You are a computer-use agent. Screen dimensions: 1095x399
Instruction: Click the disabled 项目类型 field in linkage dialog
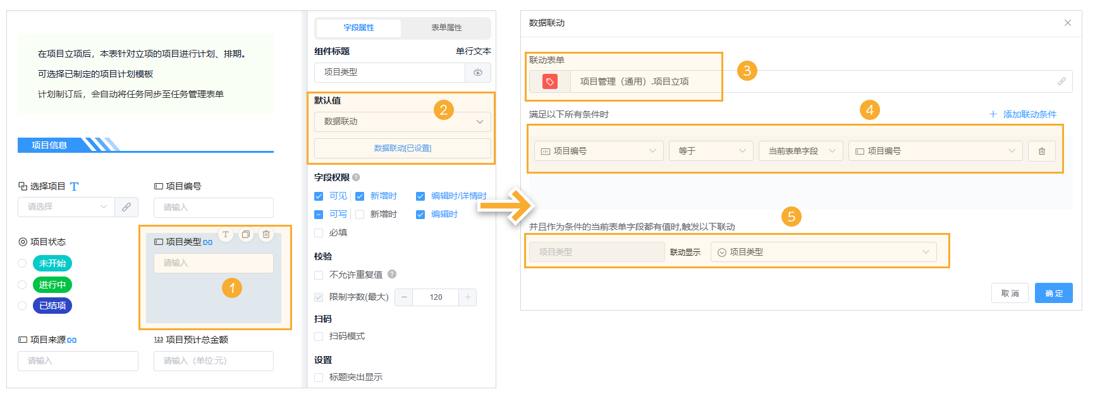coord(597,252)
